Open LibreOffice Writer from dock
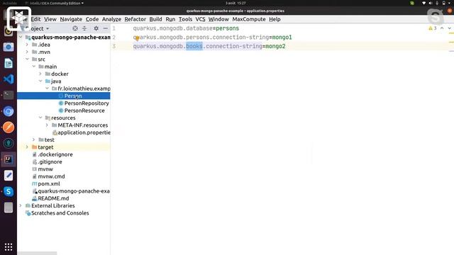454x255 pixels. [9, 63]
